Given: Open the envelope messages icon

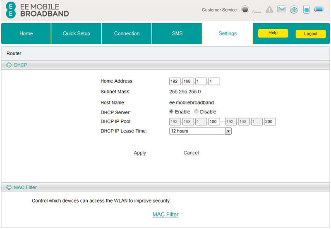Looking at the screenshot, I should click(x=282, y=9).
